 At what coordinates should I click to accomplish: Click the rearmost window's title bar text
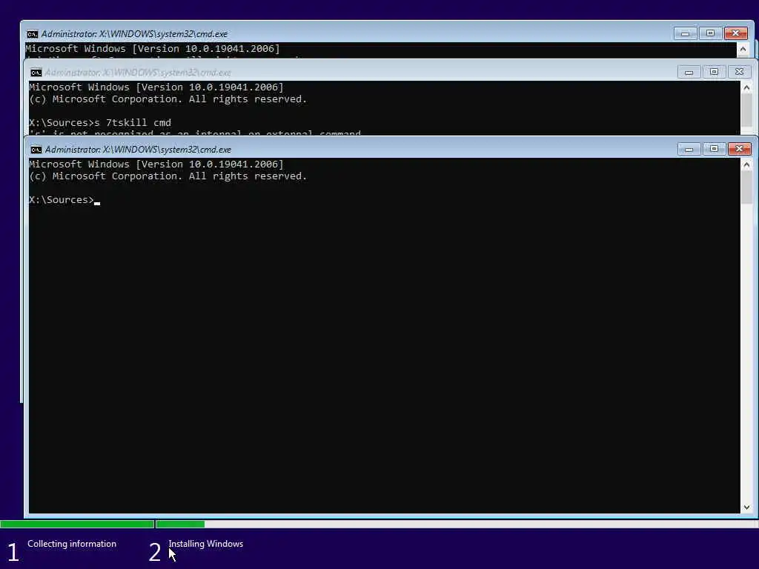tap(134, 34)
